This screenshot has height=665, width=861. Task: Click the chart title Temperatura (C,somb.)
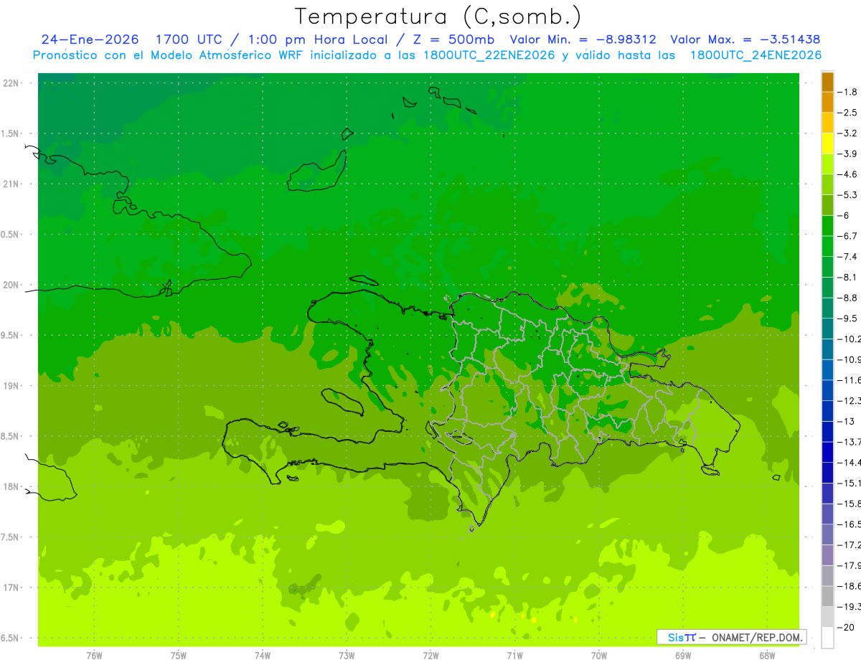[438, 16]
